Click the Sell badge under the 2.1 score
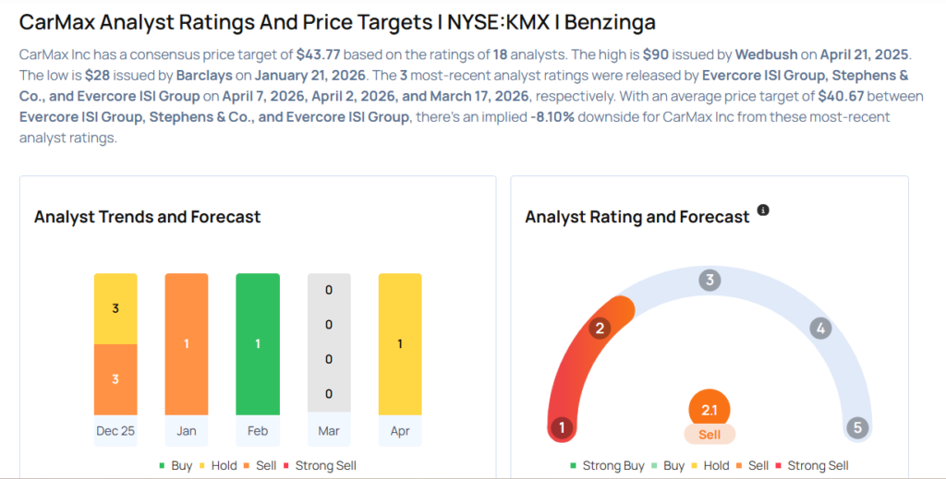The width and height of the screenshot is (946, 479). click(709, 435)
